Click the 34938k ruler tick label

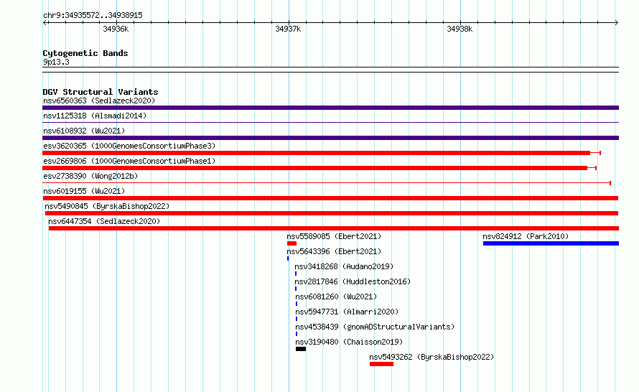[x=460, y=29]
